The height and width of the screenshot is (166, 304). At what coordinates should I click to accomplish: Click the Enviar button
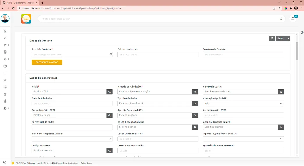pyautogui.click(x=281, y=38)
